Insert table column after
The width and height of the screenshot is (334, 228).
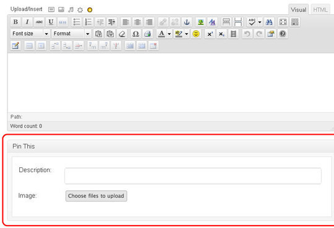point(105,46)
